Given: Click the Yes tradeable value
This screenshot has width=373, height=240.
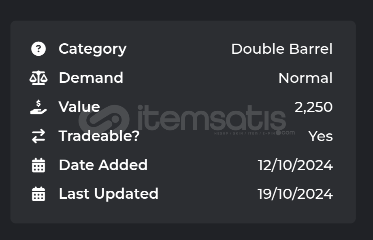Looking at the screenshot, I should 320,136.
